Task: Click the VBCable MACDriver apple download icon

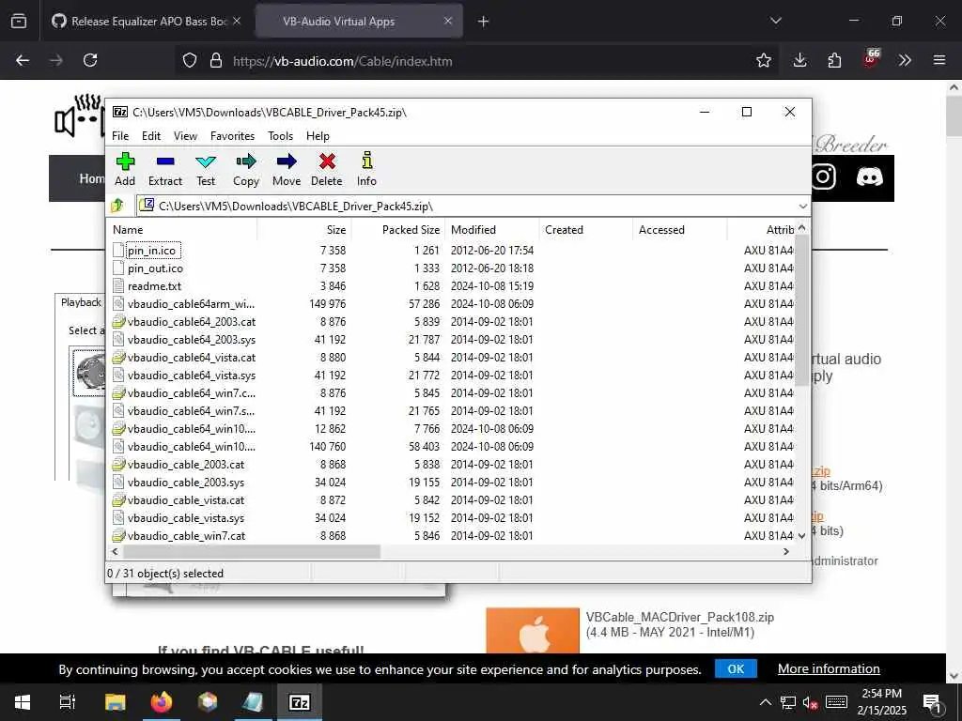Action: point(533,630)
